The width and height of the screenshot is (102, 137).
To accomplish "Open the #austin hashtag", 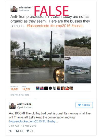I will pyautogui.click(x=78, y=26).
